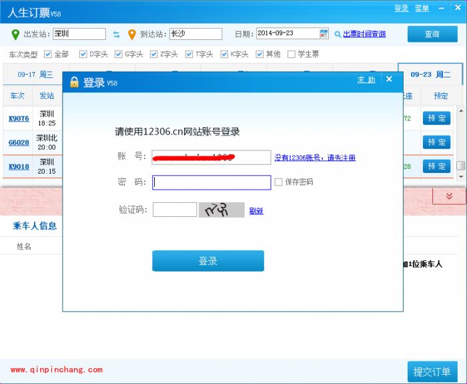Toggle the G字头 checkbox
Image resolution: width=467 pixels, height=384 pixels.
[119, 54]
